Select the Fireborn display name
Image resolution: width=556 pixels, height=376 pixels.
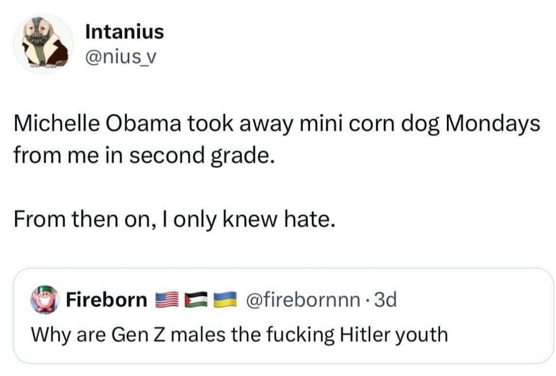pos(107,300)
